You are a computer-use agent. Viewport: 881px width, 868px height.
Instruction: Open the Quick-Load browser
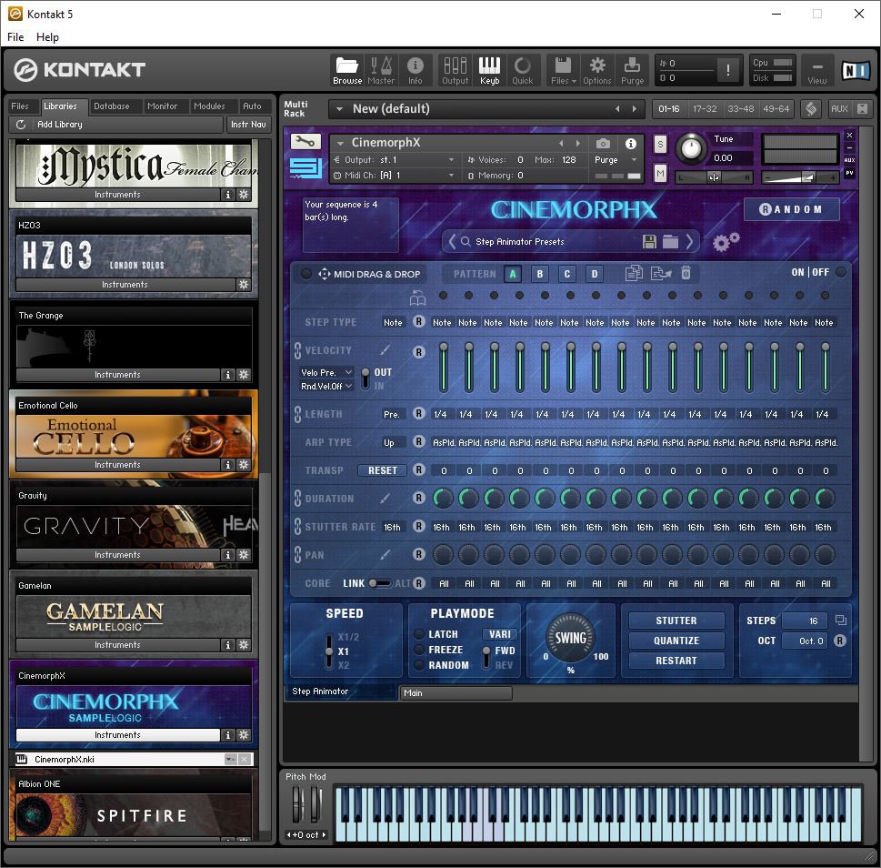[523, 70]
